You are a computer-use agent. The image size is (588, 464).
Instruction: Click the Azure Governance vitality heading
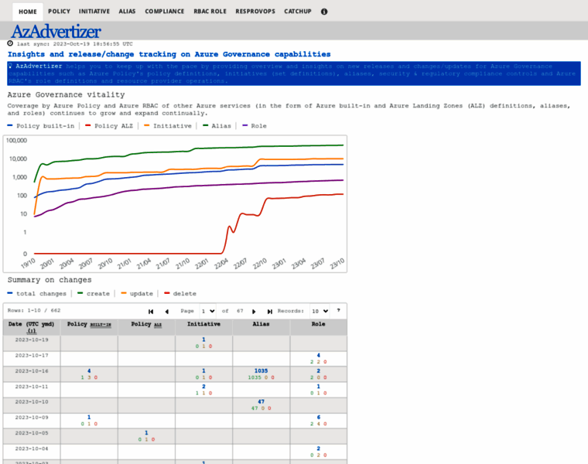(x=66, y=95)
